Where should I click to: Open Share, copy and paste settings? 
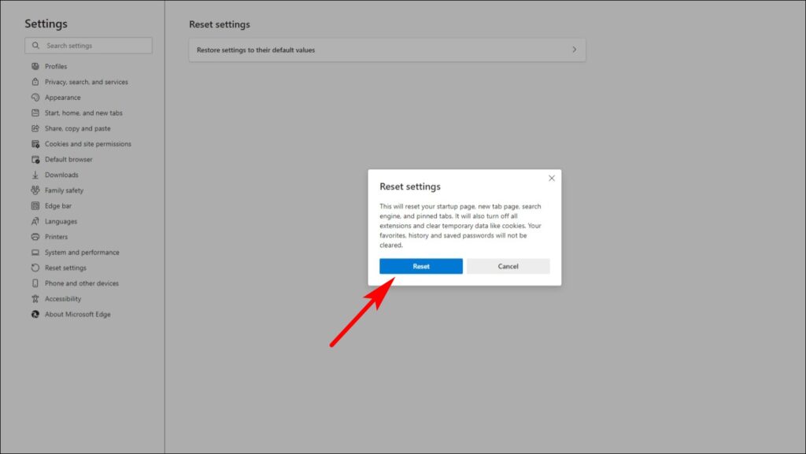(78, 128)
